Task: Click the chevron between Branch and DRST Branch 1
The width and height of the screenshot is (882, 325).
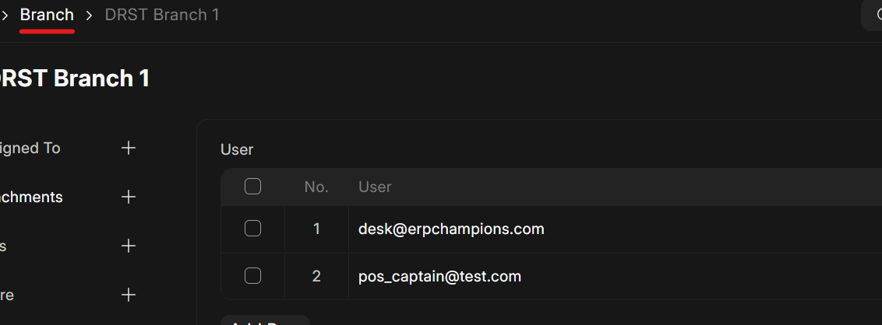Action: point(90,15)
